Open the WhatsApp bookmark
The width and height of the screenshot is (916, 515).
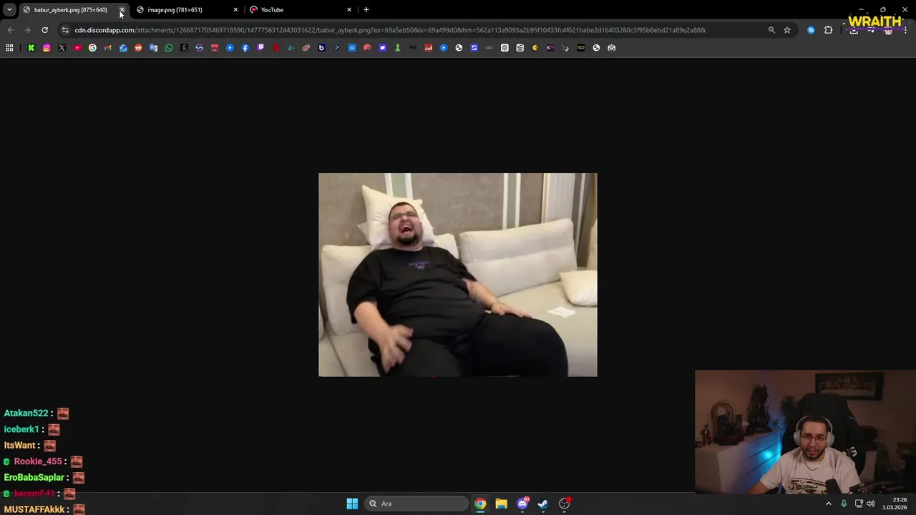pyautogui.click(x=169, y=48)
